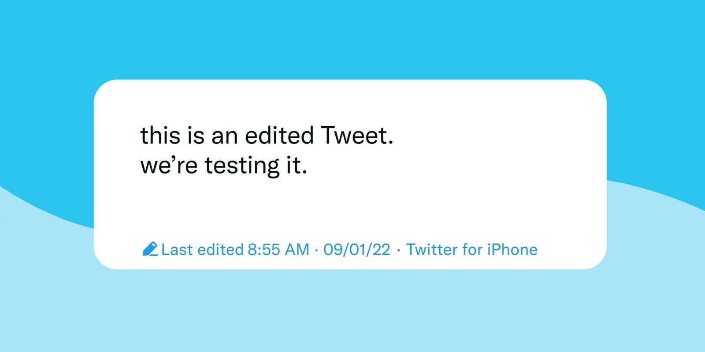Click the dot separator between time and date
Image resolution: width=705 pixels, height=352 pixels.
click(316, 250)
